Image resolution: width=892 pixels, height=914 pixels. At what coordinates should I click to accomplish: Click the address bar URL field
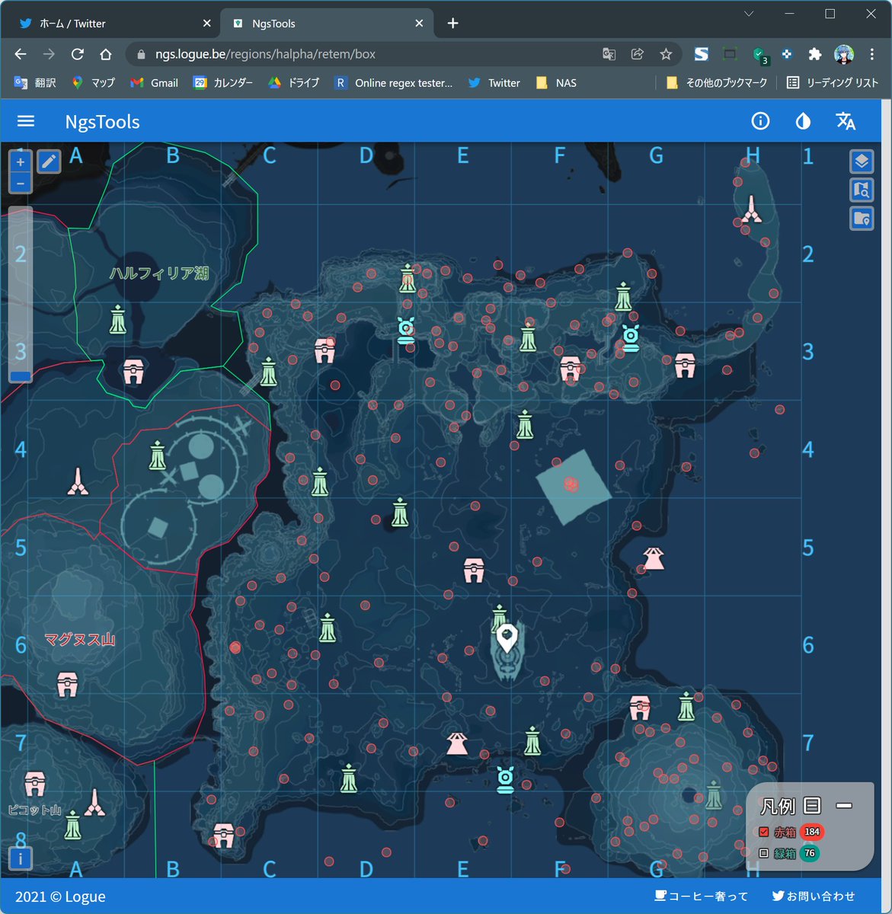[x=366, y=54]
